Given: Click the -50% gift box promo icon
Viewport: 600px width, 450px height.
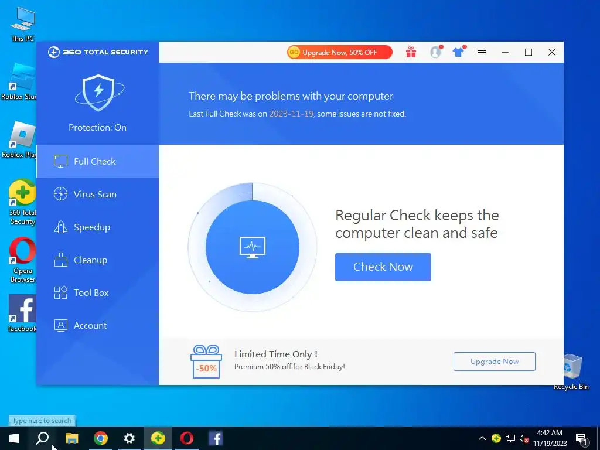Looking at the screenshot, I should [x=206, y=362].
